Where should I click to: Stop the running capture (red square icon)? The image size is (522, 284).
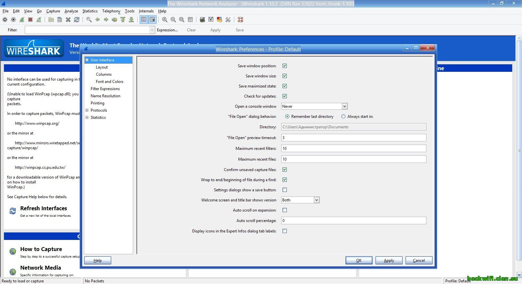coord(30,20)
